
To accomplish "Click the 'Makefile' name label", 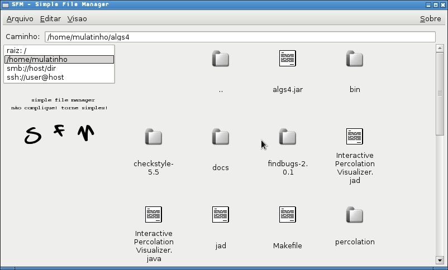I will pyautogui.click(x=288, y=246).
